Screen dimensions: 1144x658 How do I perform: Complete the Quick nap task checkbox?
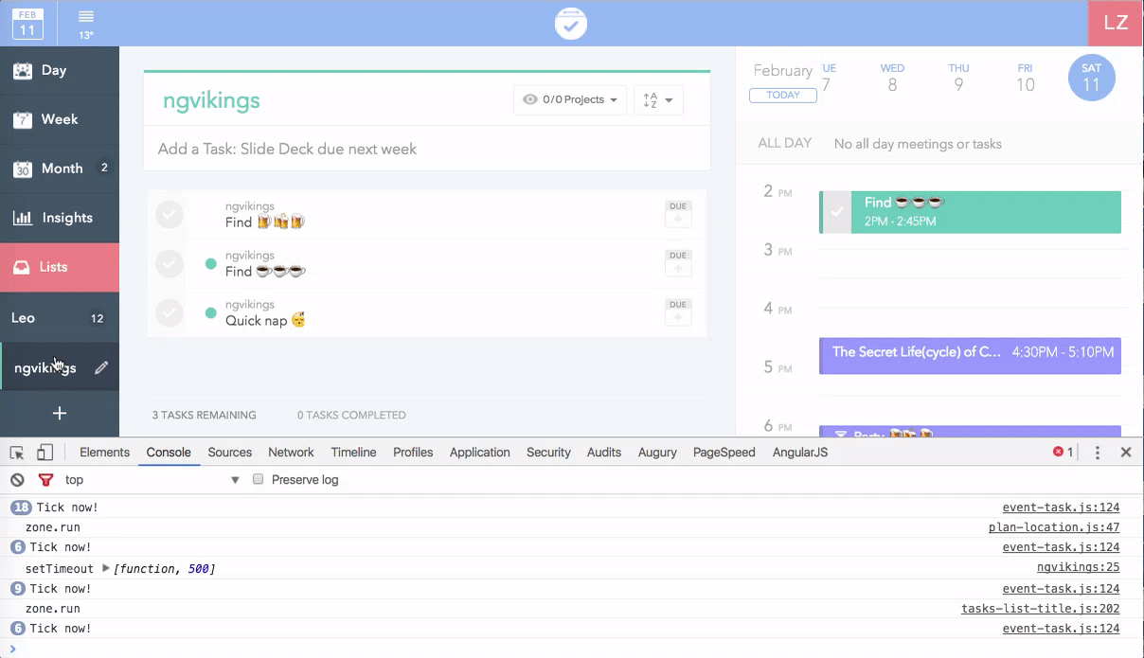170,312
